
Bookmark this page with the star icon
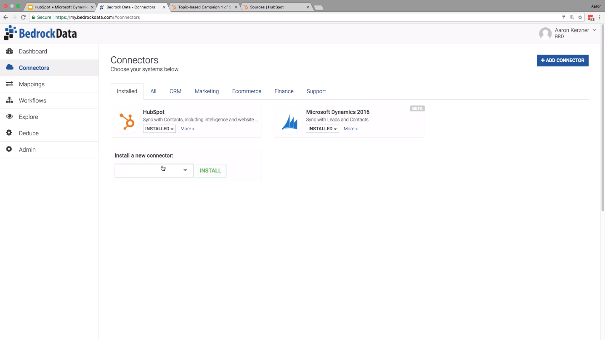580,17
